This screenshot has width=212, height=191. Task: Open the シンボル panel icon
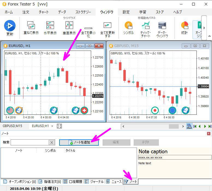point(128,26)
